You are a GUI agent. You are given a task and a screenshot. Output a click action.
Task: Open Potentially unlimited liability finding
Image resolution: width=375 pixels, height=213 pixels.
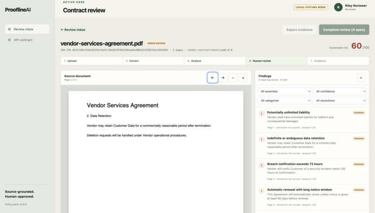point(312,120)
